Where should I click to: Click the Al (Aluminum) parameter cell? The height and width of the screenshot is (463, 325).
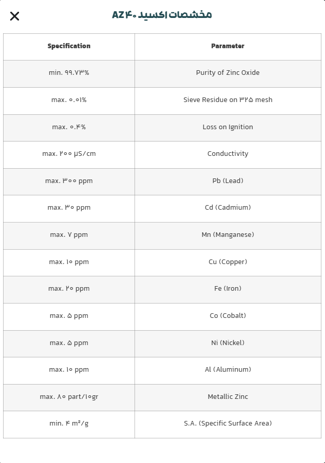tap(227, 370)
